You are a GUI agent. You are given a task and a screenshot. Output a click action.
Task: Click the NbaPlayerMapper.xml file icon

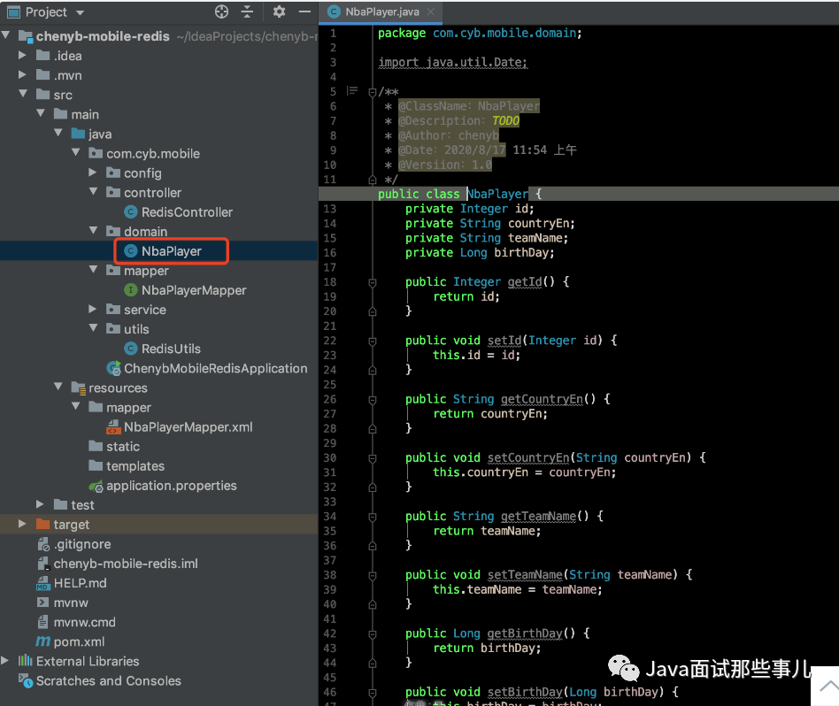click(x=113, y=426)
